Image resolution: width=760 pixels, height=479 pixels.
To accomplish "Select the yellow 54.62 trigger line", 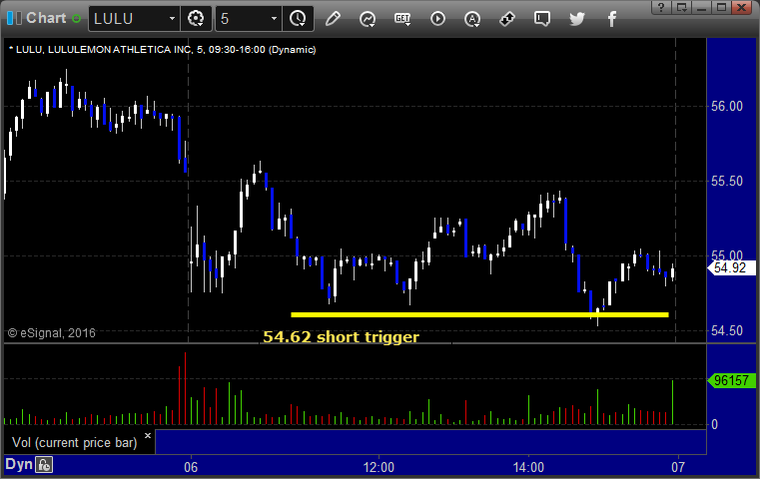I will [x=479, y=314].
